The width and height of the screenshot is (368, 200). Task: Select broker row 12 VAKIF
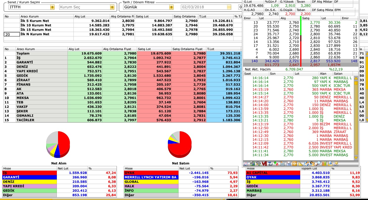point(123,107)
